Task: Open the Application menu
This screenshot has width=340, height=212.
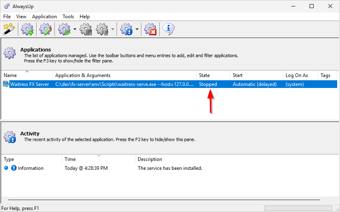Action: point(44,17)
